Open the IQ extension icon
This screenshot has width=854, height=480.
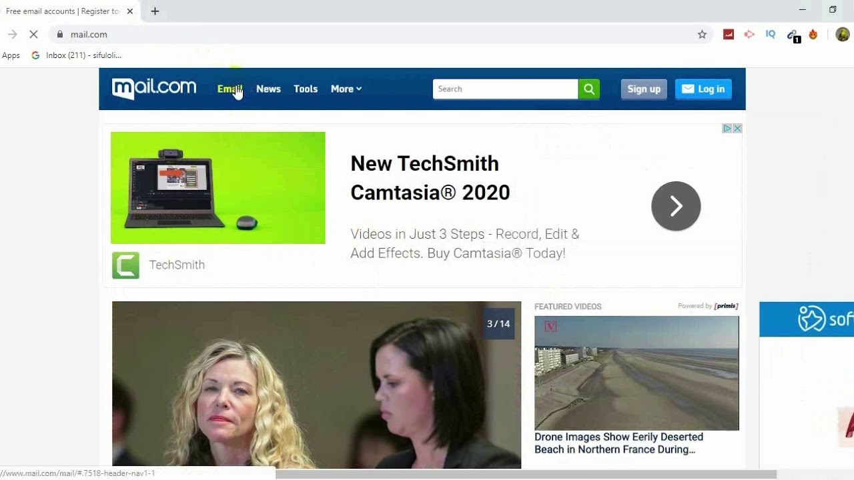[x=771, y=35]
